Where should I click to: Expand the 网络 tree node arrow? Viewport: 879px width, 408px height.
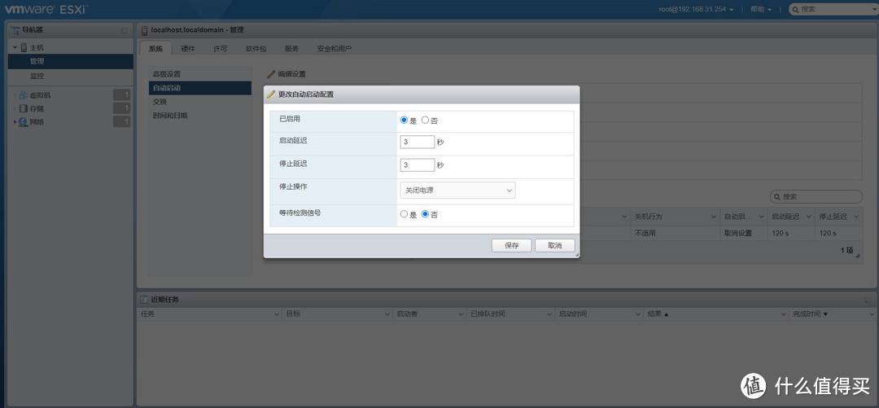click(15, 122)
